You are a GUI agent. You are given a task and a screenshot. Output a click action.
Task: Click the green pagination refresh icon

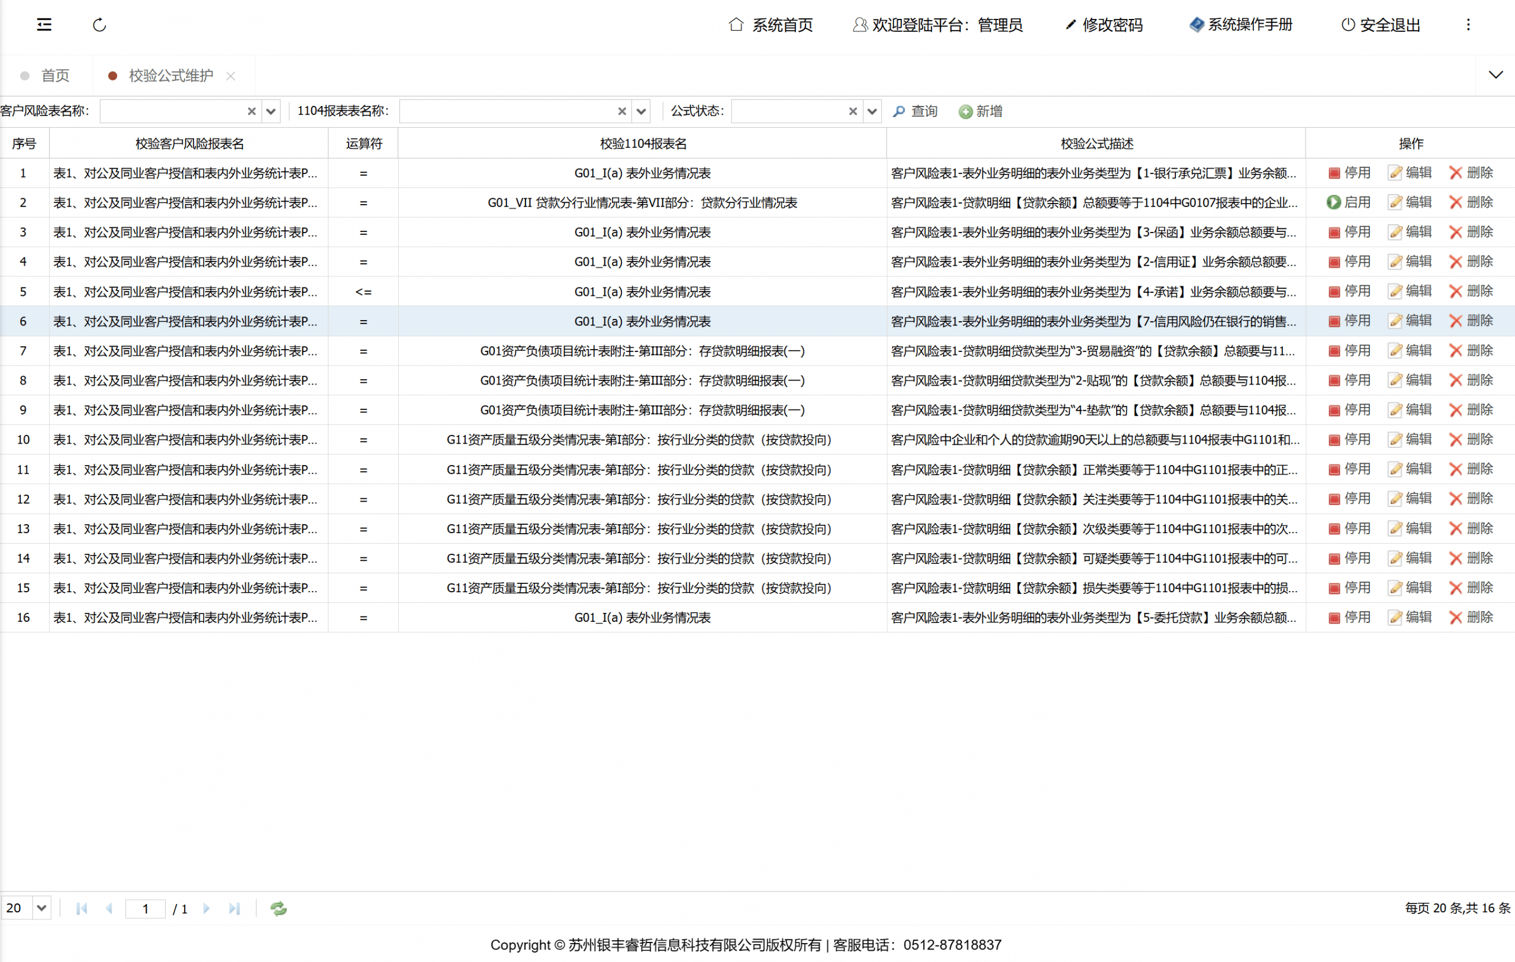tap(278, 908)
